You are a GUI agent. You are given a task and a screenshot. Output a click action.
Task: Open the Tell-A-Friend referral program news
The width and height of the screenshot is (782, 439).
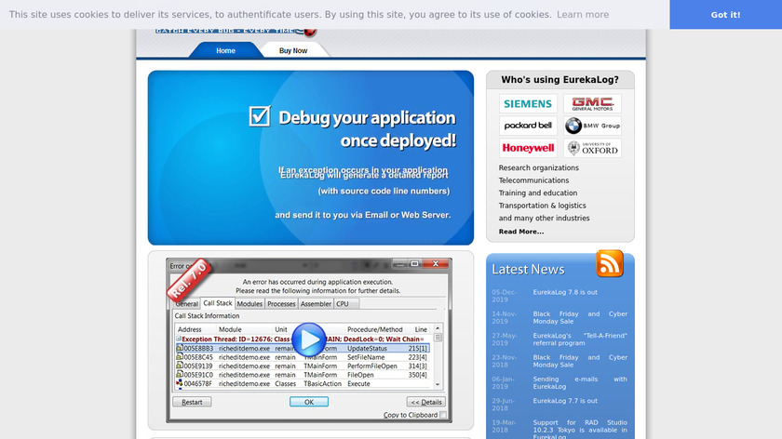pyautogui.click(x=580, y=339)
